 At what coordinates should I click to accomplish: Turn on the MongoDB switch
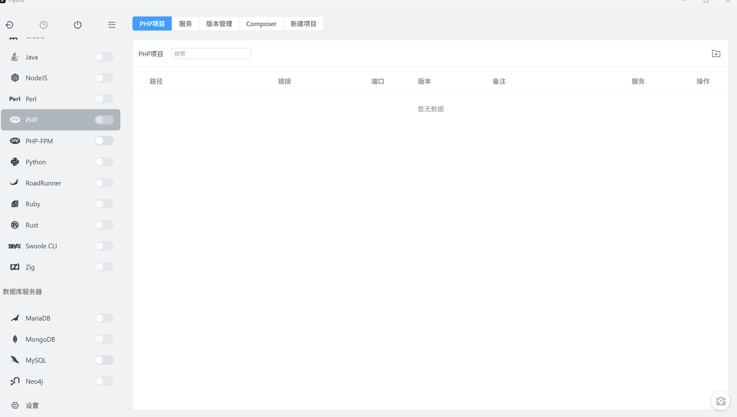(x=104, y=339)
